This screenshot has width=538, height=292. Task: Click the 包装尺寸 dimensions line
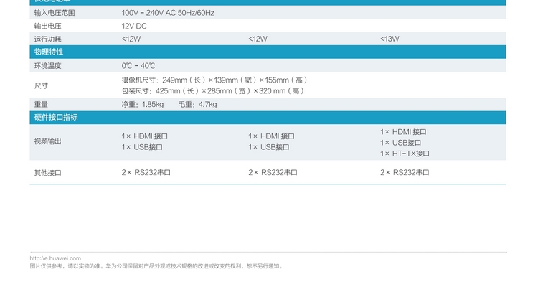pos(213,90)
